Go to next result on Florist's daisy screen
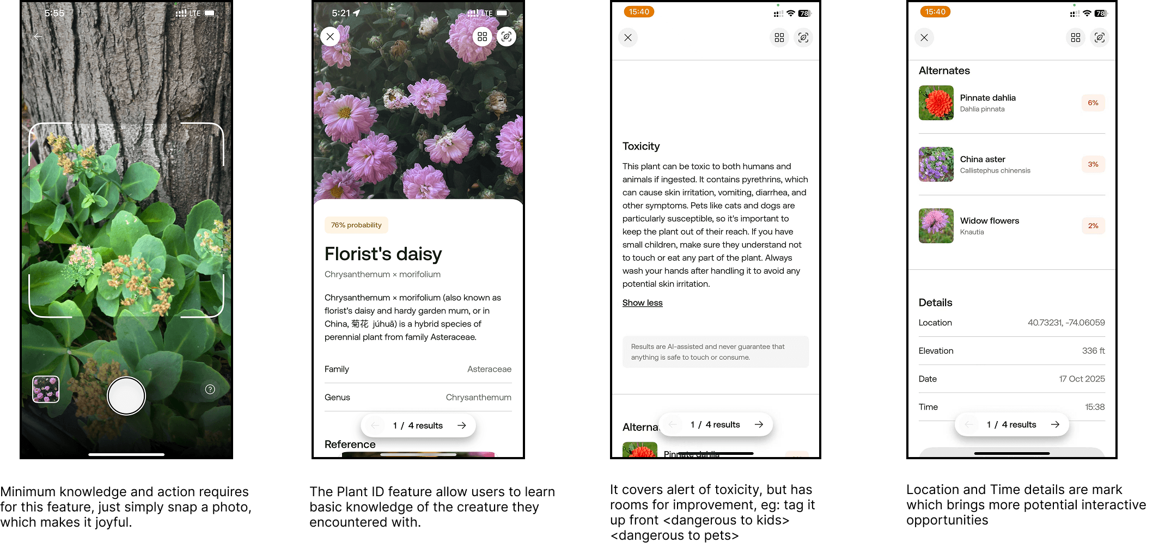Image resolution: width=1159 pixels, height=543 pixels. (462, 425)
